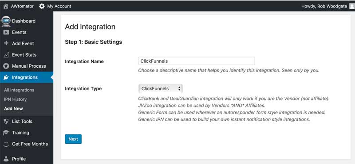Image resolution: width=355 pixels, height=164 pixels.
Task: Click the Events play icon
Action: pyautogui.click(x=6, y=32)
